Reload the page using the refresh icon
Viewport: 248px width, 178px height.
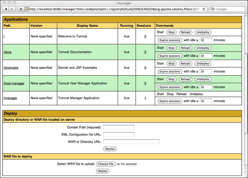(x=204, y=9)
